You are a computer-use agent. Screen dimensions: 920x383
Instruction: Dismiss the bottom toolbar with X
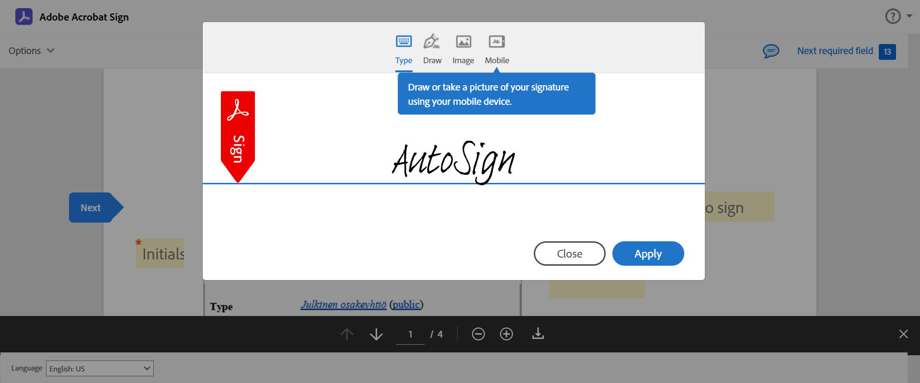tap(903, 334)
